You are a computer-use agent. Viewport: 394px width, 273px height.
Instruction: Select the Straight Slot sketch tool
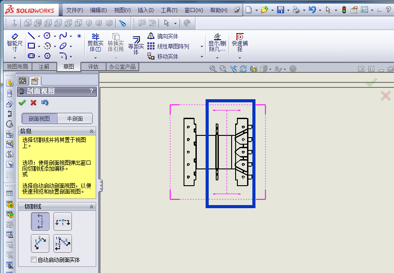pos(31,56)
